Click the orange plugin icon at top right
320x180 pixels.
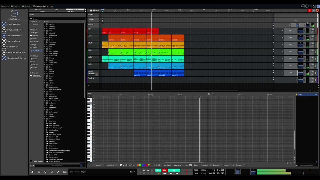pos(317,10)
